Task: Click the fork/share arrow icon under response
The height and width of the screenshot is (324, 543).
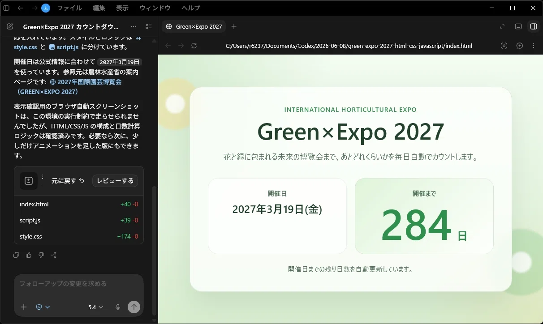Action: (x=54, y=255)
